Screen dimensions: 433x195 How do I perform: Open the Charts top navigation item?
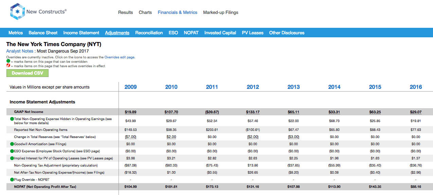pyautogui.click(x=145, y=13)
